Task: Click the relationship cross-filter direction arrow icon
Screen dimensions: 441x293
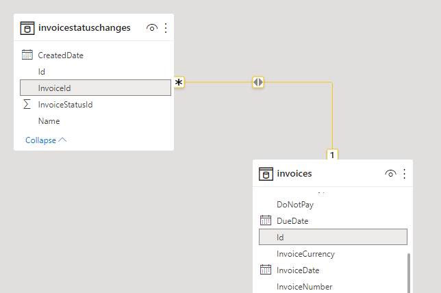Action: click(x=257, y=82)
